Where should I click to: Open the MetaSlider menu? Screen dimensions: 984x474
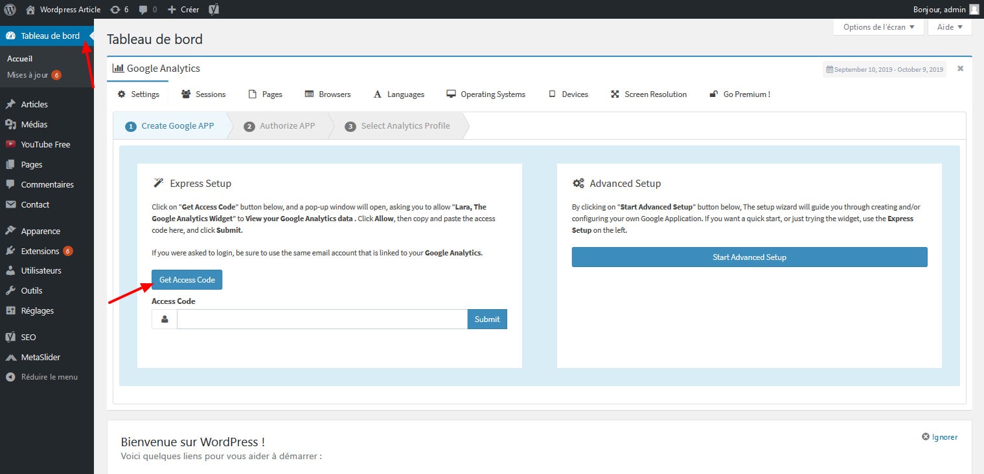coord(47,357)
